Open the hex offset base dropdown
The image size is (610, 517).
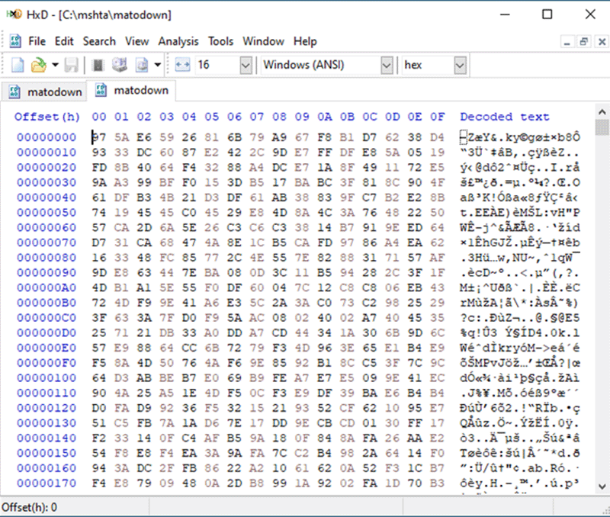(460, 65)
